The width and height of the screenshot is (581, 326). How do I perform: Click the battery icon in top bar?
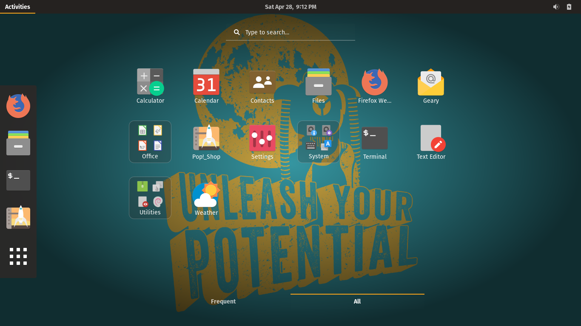point(569,7)
